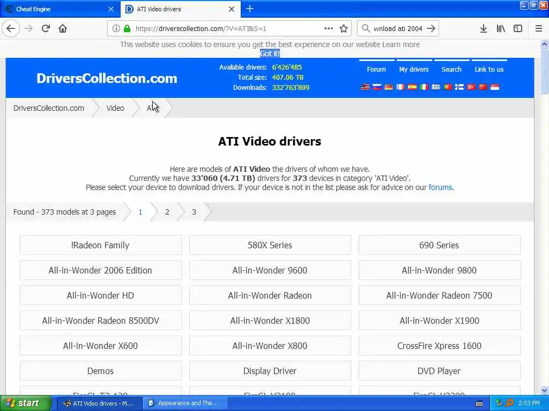The width and height of the screenshot is (549, 411).
Task: Go to the Video breadcrumb
Action: [x=115, y=108]
